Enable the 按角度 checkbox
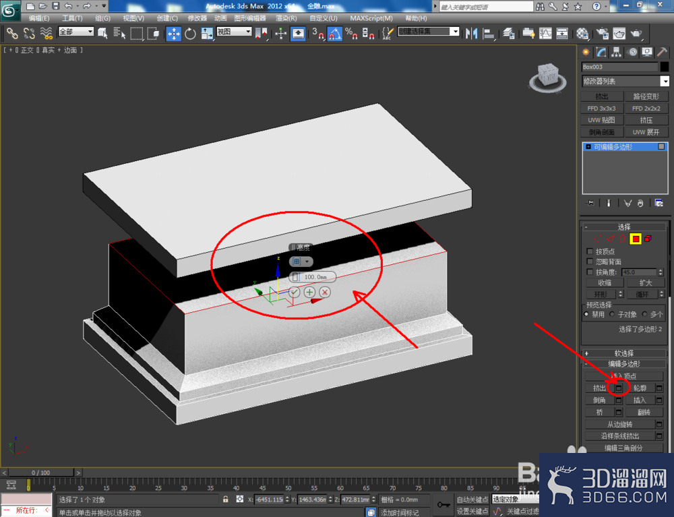 point(590,272)
